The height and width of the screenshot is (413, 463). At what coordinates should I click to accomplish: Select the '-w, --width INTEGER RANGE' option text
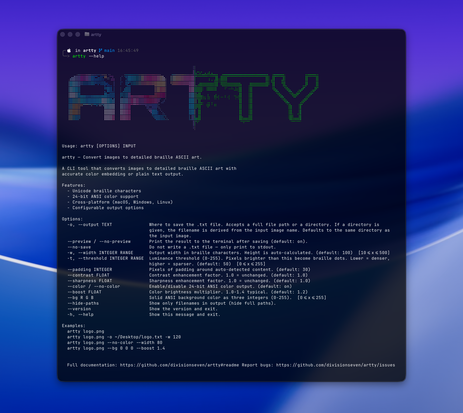[x=100, y=252]
